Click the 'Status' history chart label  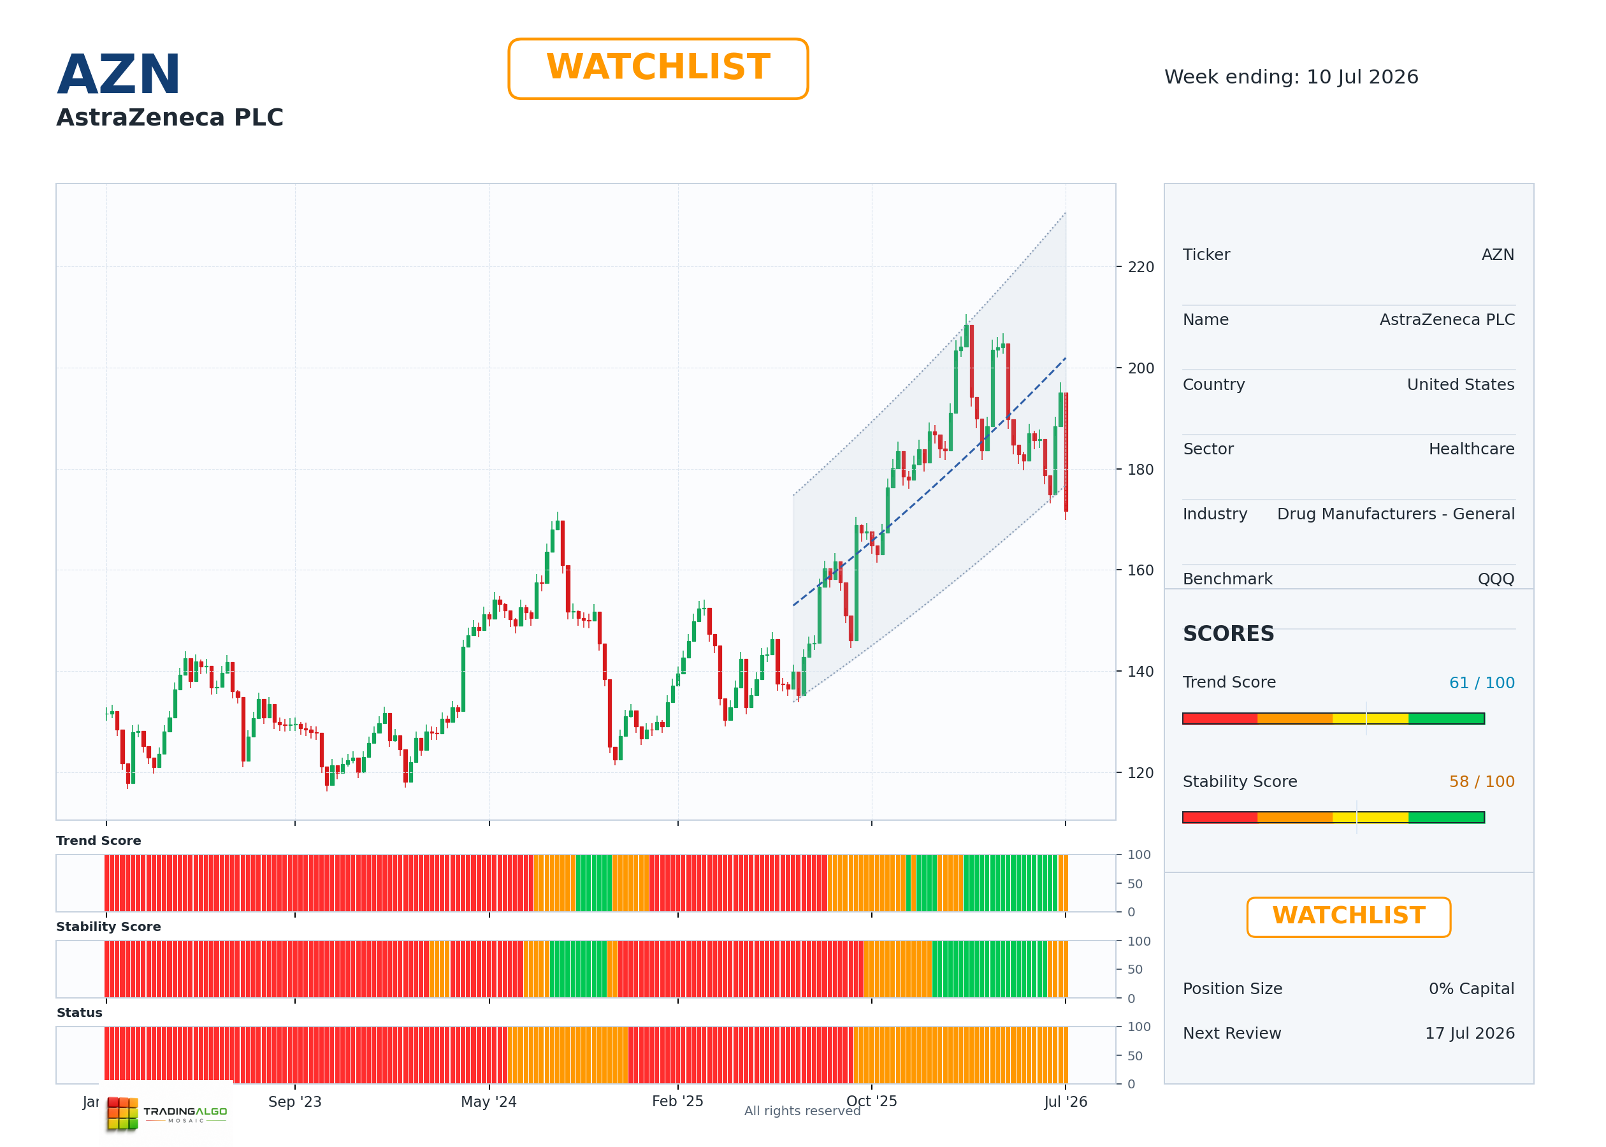click(x=79, y=1013)
